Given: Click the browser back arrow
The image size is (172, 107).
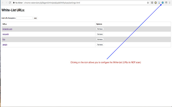Looking at the screenshot, I should pos(3,3).
